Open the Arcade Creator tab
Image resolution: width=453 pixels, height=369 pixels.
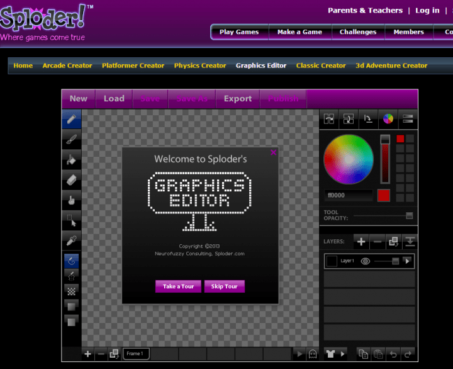pos(67,65)
